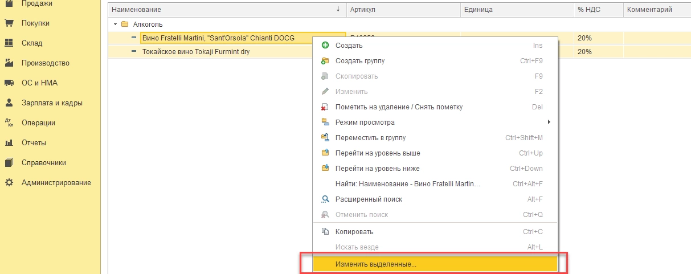The height and width of the screenshot is (274, 691).
Task: Sort by the Наименование column header
Action: 222,10
